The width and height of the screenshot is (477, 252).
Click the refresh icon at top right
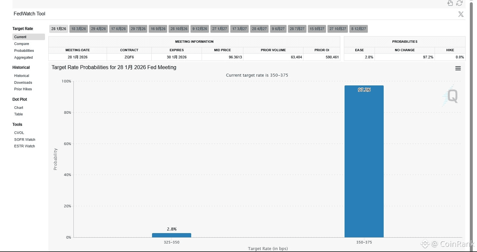(459, 3)
